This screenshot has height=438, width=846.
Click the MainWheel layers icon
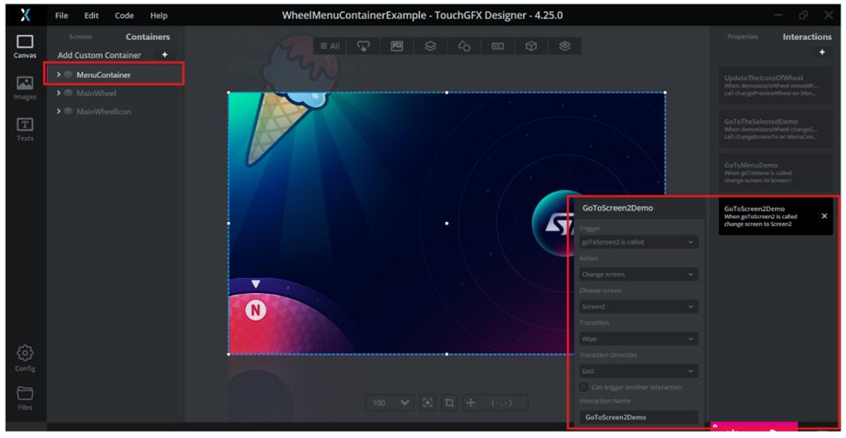[x=69, y=92]
